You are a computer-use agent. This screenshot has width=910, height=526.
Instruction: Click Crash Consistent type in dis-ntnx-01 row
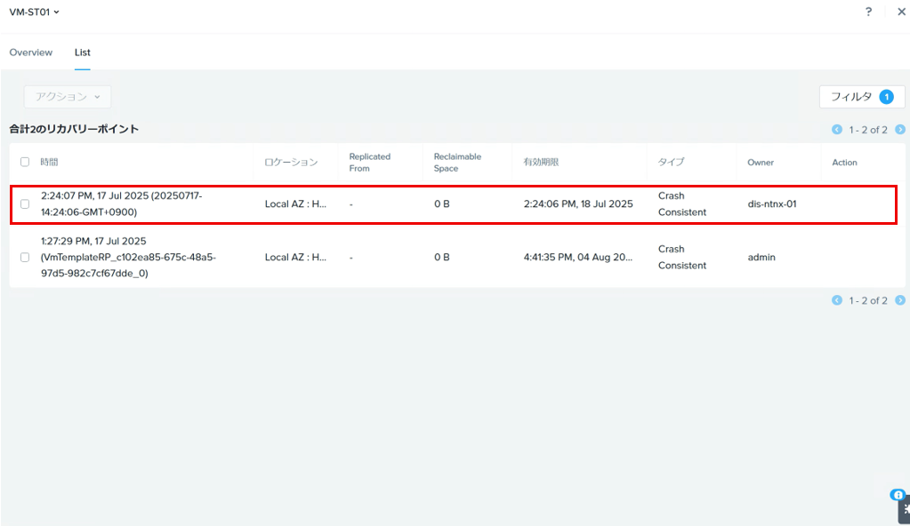coord(682,203)
